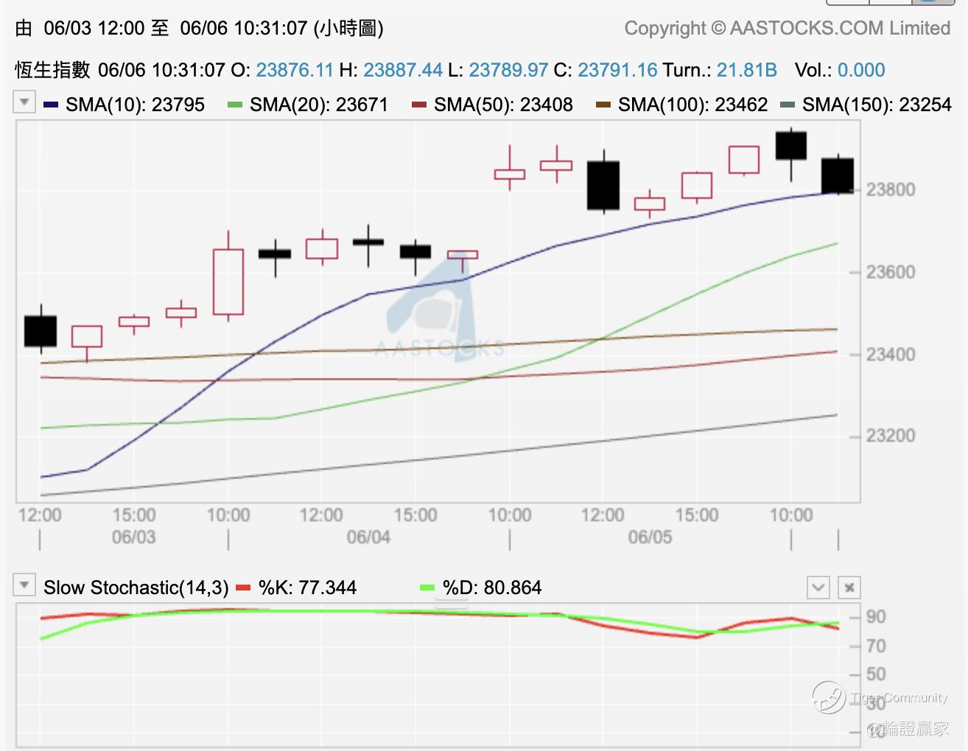The width and height of the screenshot is (968, 751).
Task: Select the SMA(50): 23408 label
Action: coord(503,105)
